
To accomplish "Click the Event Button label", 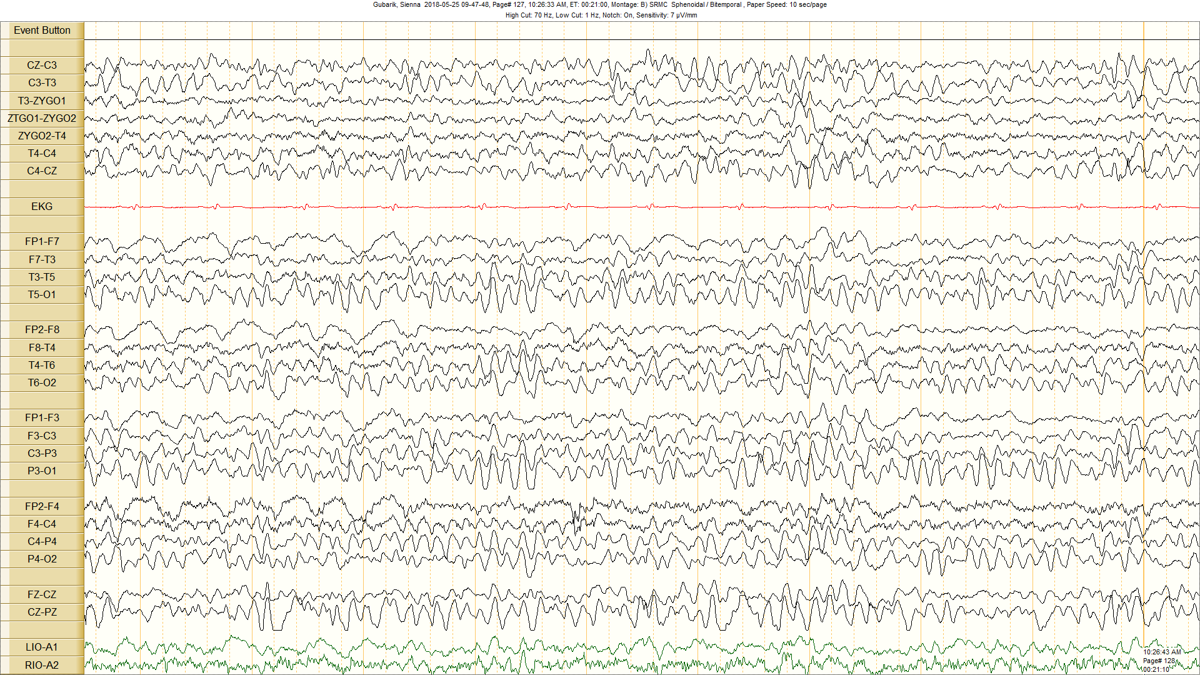I will pyautogui.click(x=42, y=30).
